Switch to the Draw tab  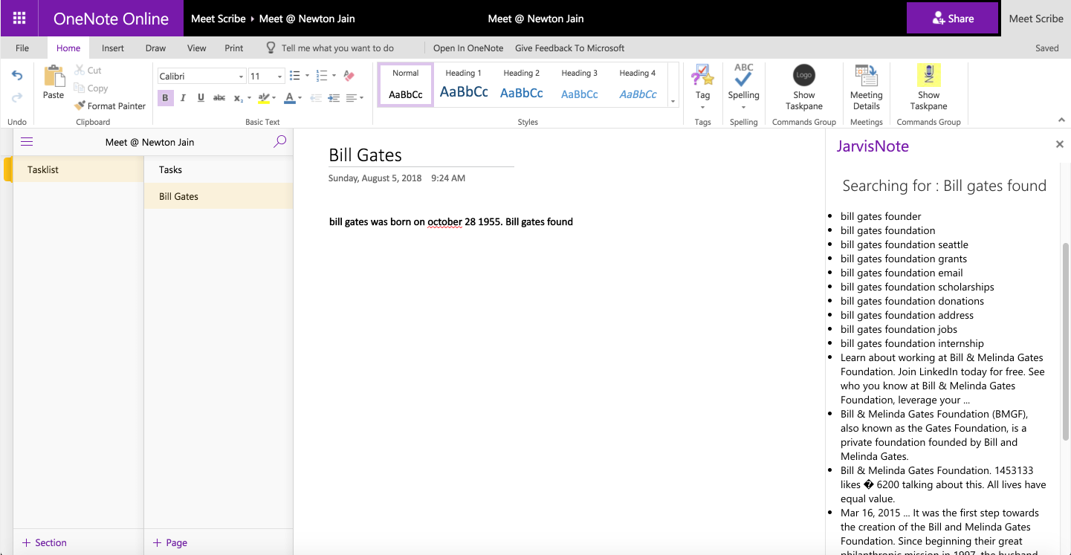[x=155, y=48]
